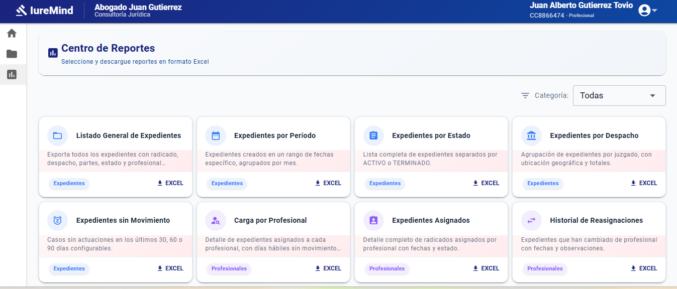
Task: Select the Expedientes Asignados title
Action: (x=431, y=220)
